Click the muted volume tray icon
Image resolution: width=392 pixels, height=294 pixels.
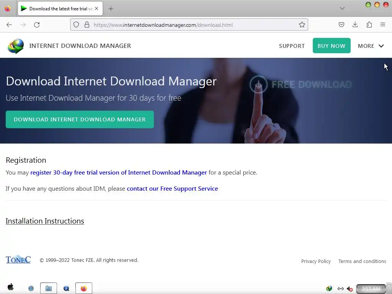coord(350,289)
